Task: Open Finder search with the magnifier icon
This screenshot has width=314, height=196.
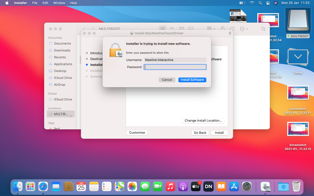Action: click(x=263, y=29)
